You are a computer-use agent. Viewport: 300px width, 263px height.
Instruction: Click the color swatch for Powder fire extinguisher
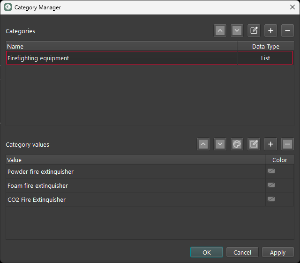271,171
